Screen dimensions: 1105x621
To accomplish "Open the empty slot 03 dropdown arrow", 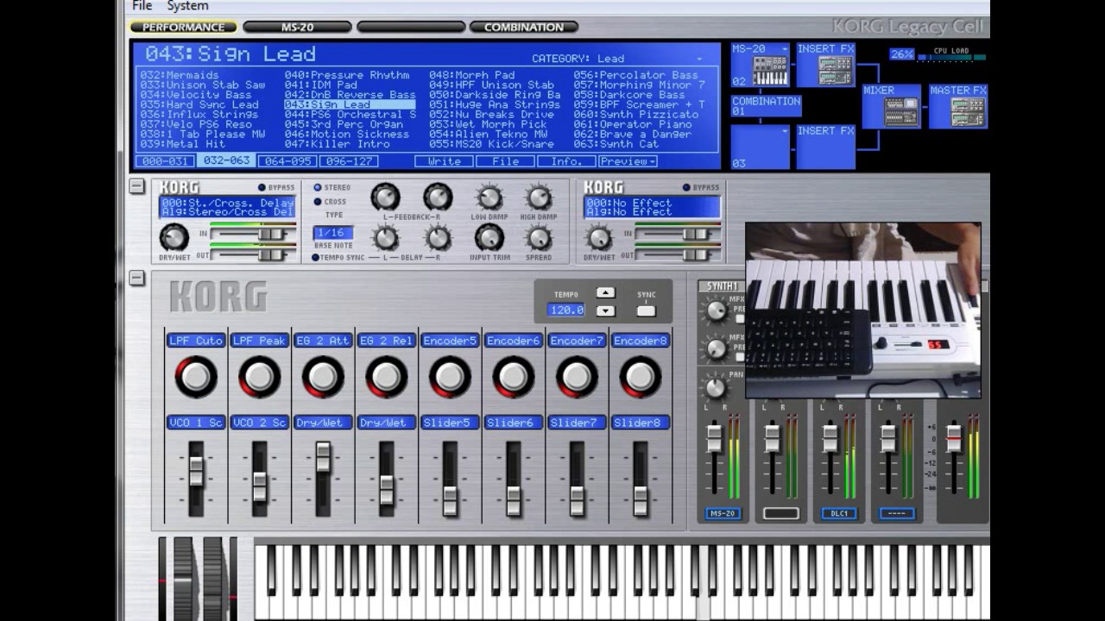I will click(784, 131).
